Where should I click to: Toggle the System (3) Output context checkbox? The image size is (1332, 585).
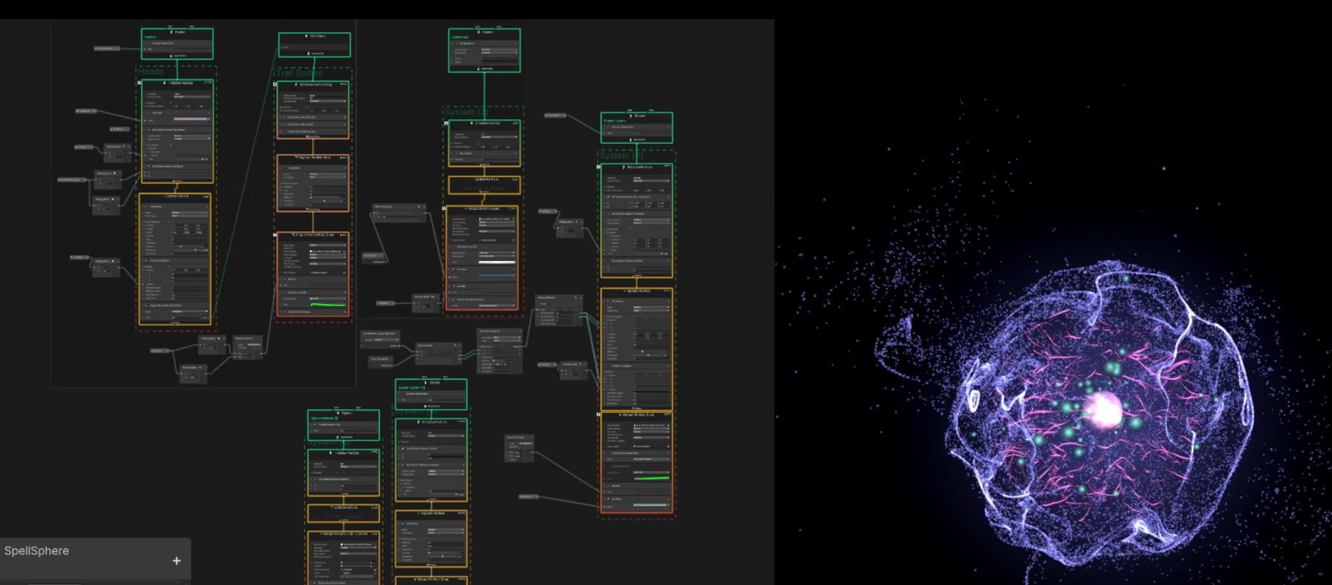click(x=444, y=208)
